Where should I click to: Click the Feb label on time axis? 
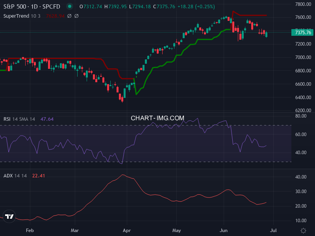coord(30,230)
